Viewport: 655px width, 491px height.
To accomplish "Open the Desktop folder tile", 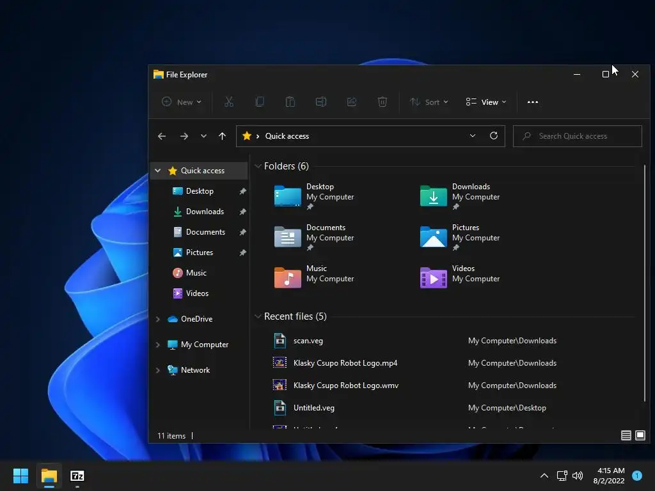I will pos(314,196).
